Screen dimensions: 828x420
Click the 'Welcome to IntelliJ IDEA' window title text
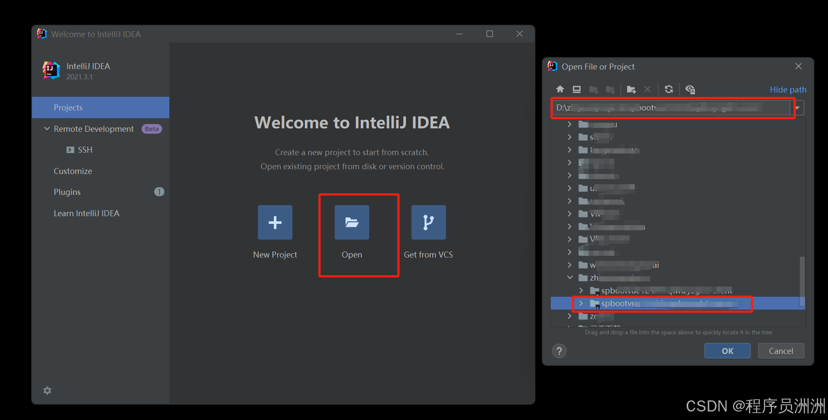(96, 34)
